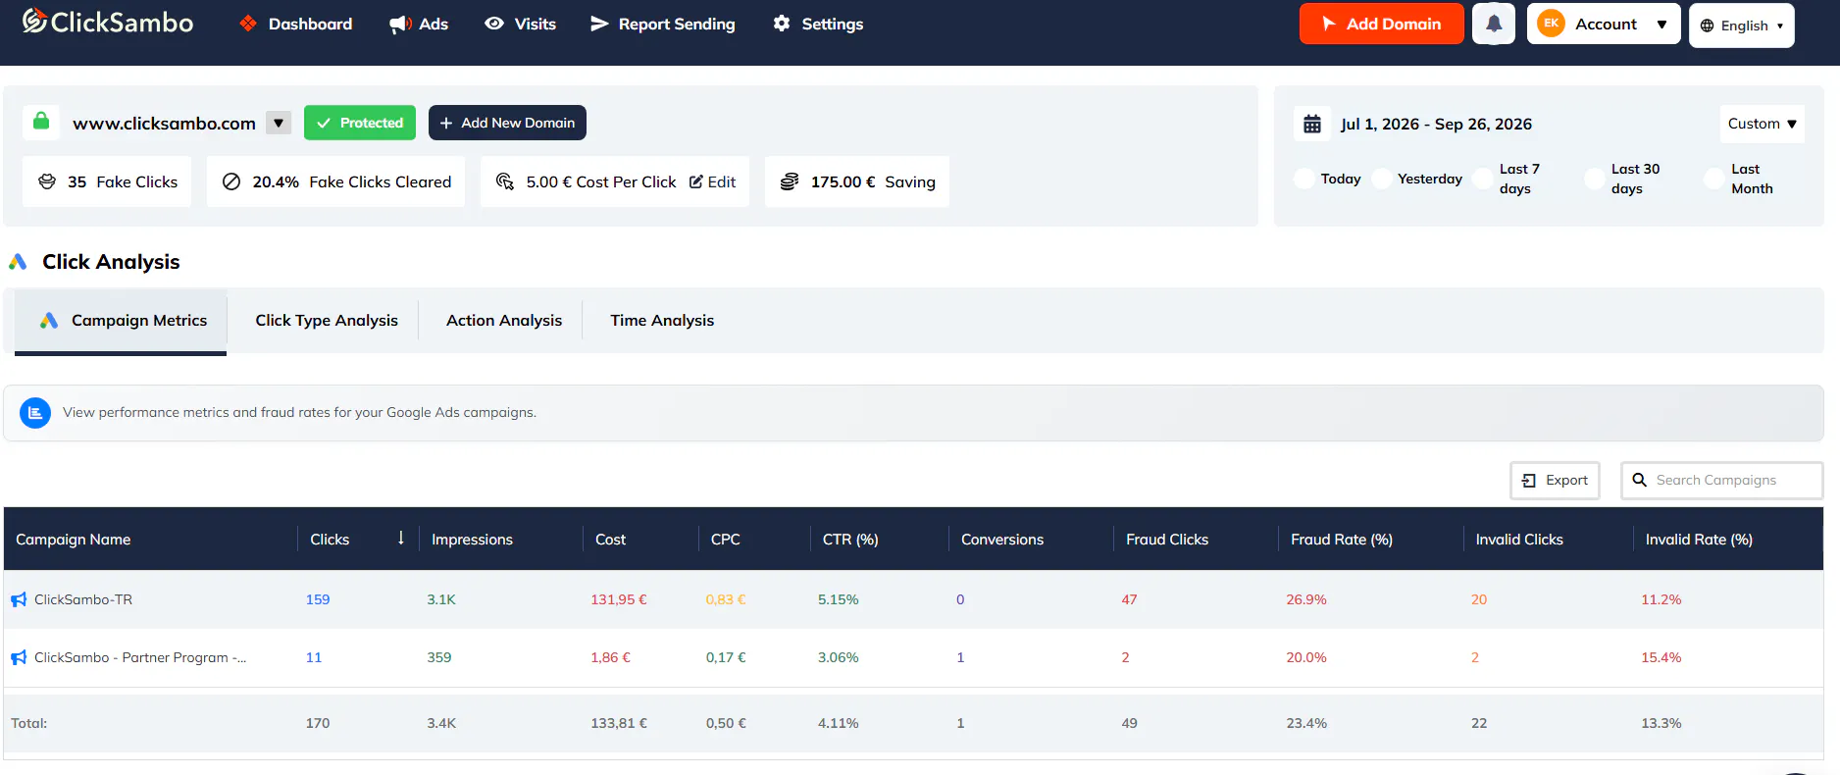Click the blue info chart icon
This screenshot has width=1840, height=775.
point(35,413)
